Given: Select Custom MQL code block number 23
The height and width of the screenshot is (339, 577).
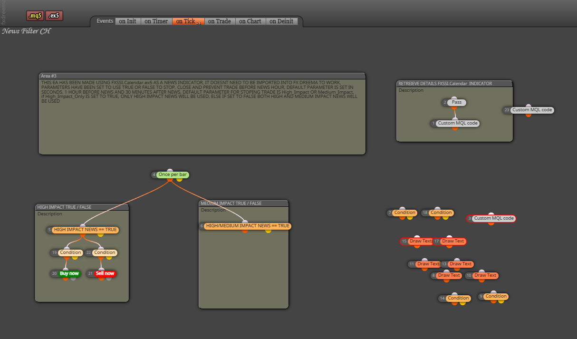Looking at the screenshot, I should 532,110.
